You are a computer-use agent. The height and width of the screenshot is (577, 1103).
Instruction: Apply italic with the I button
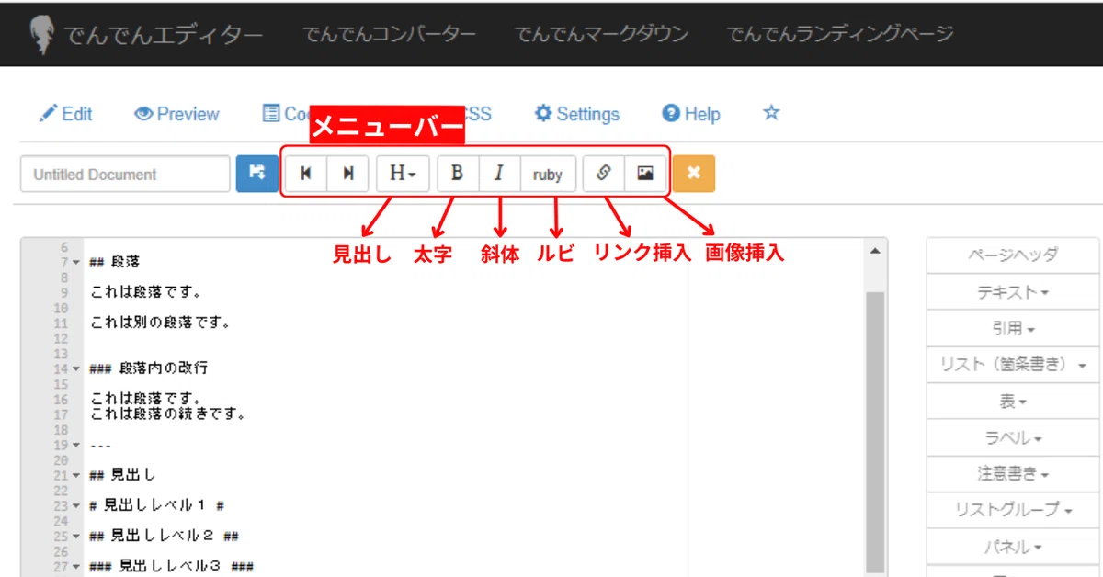click(x=499, y=174)
